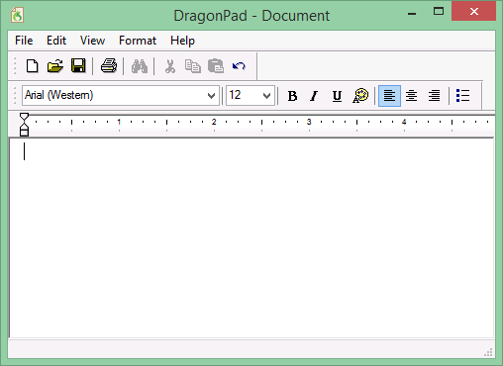Click the ruler at the 2 inch mark
Screen dimensions: 503x366
click(214, 123)
